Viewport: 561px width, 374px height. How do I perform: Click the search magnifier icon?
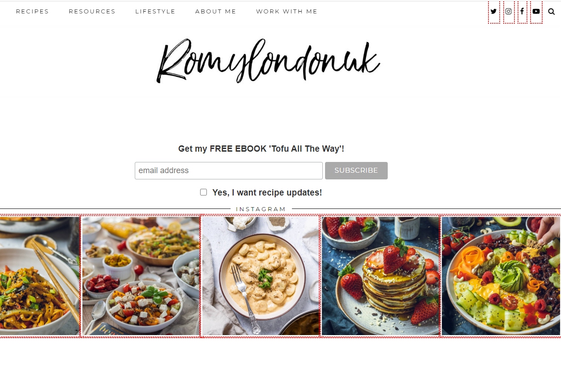pos(551,12)
